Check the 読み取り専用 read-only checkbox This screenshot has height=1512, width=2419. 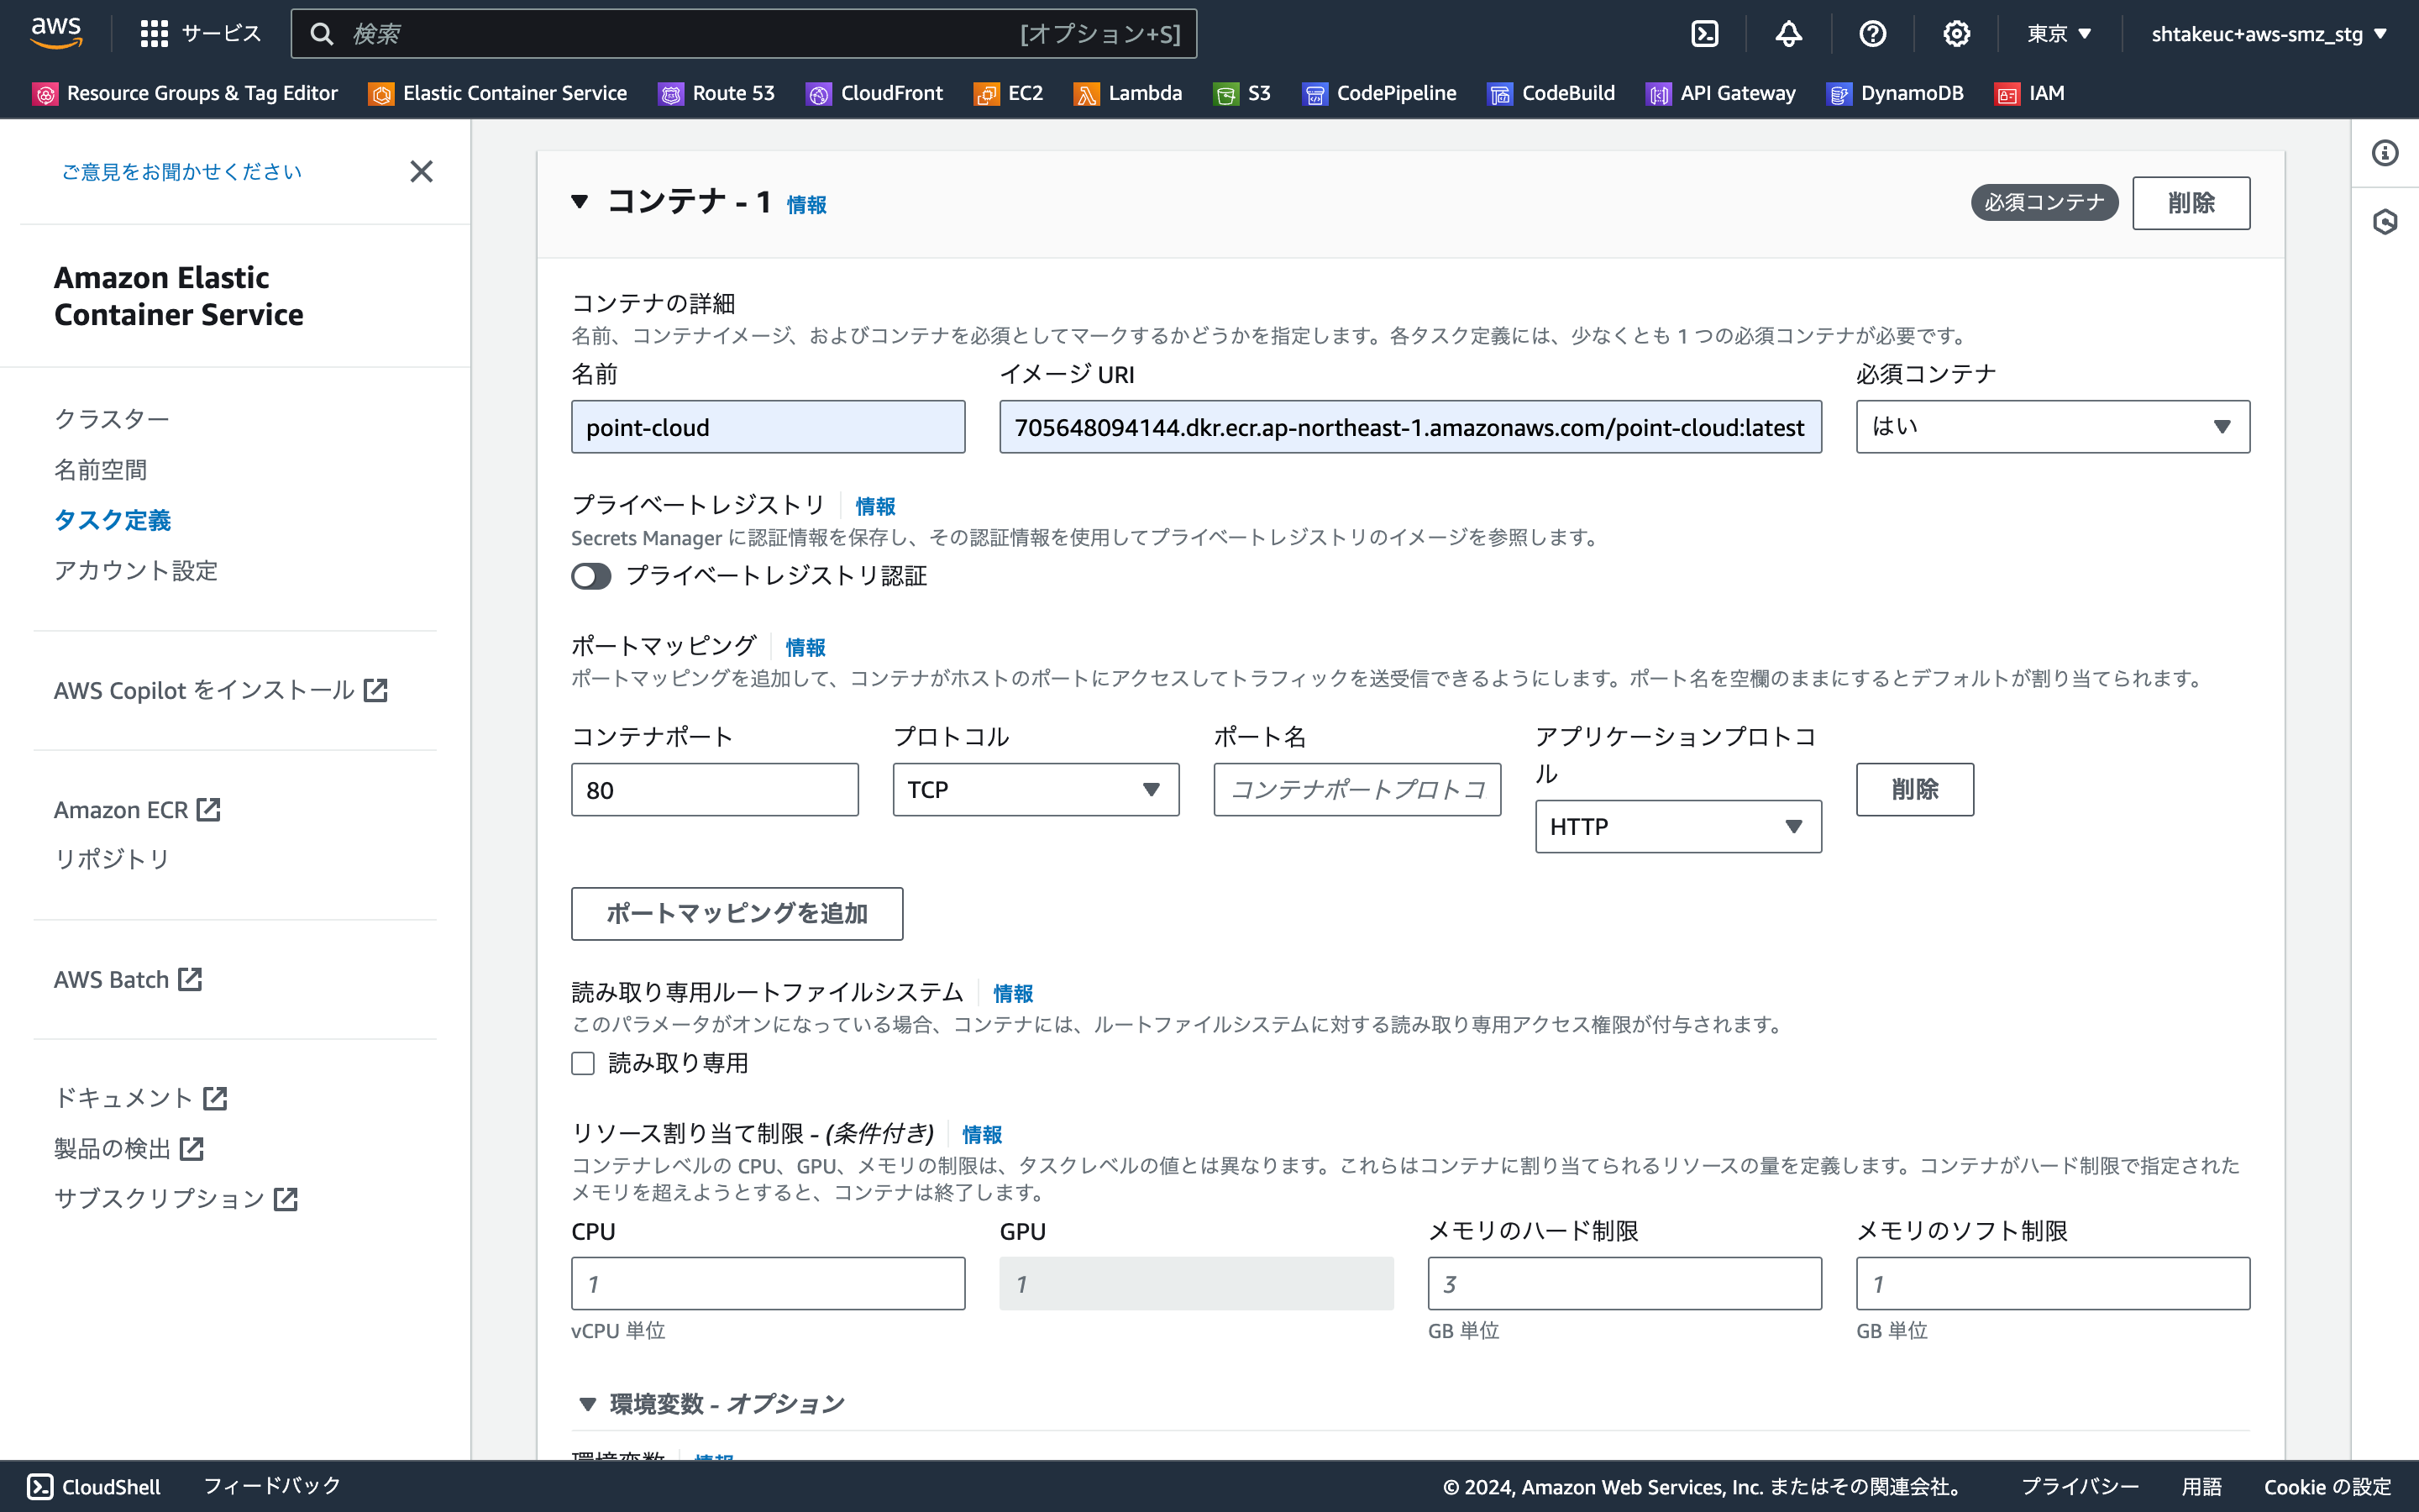(583, 1063)
